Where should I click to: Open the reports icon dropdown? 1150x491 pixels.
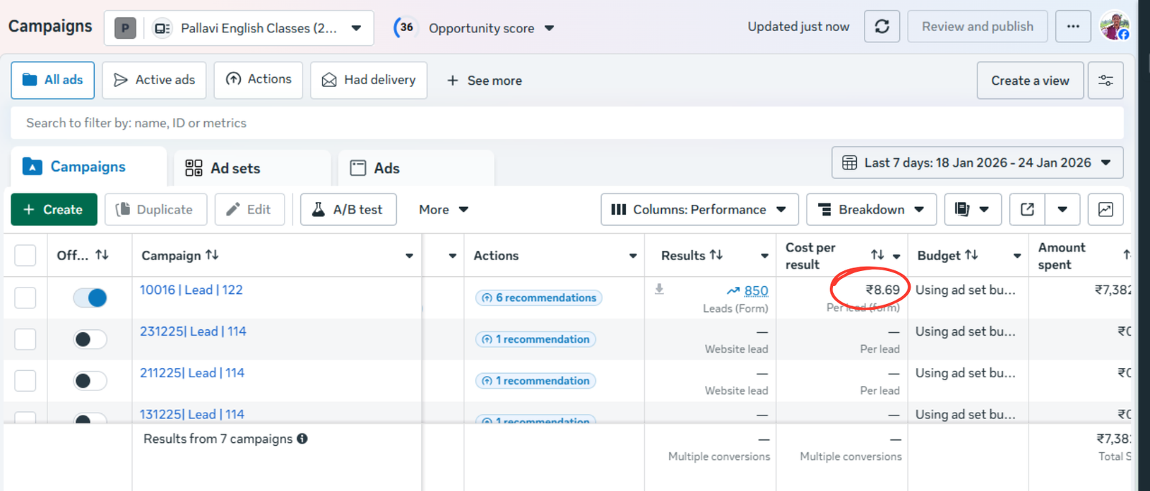pos(972,209)
